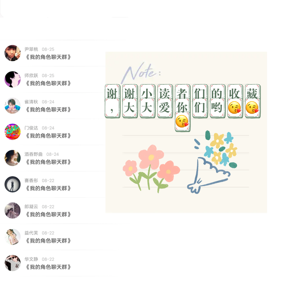The width and height of the screenshot is (281, 281).
Task: Click 《我的角色聊天群》 under 师欣跃
Action: pos(48,83)
